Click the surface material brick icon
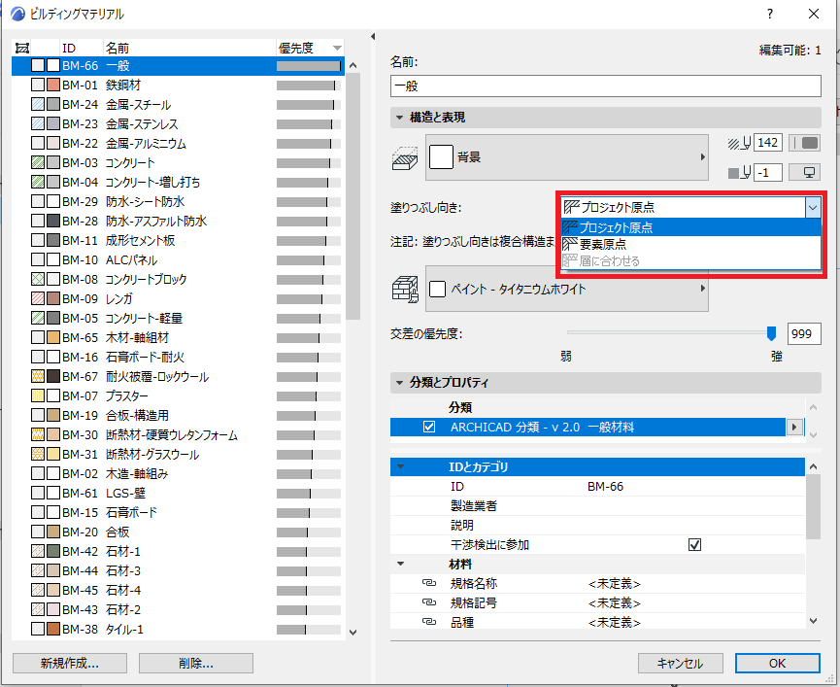Image resolution: width=840 pixels, height=687 pixels. tap(405, 290)
